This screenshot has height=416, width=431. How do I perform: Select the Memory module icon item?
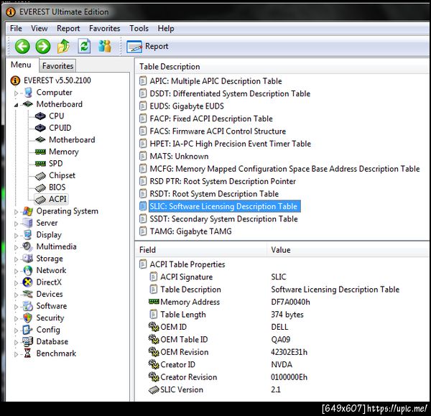[40, 152]
